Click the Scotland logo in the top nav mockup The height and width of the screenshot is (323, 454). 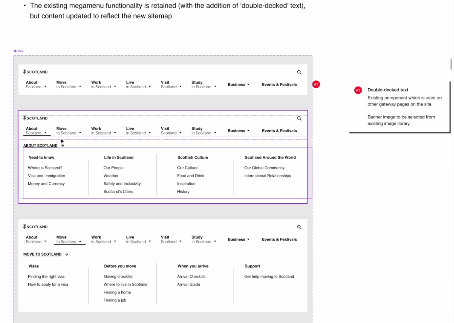35,72
